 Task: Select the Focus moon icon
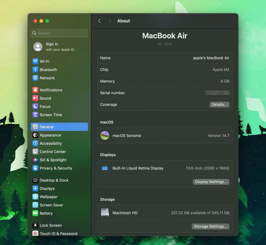(x=35, y=107)
